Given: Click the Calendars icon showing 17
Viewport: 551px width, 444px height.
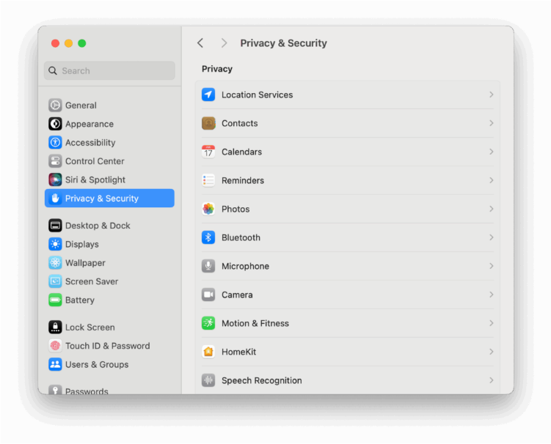Looking at the screenshot, I should coord(208,152).
